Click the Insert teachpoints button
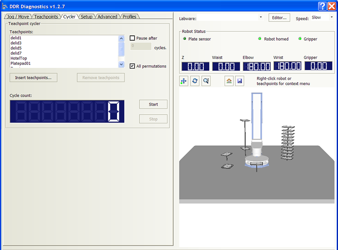Image resolution: width=338 pixels, height=250 pixels. tap(33, 78)
